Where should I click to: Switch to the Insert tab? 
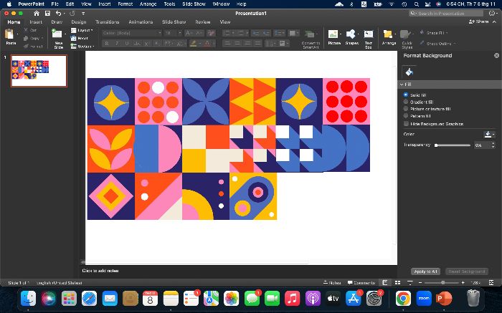coord(36,22)
